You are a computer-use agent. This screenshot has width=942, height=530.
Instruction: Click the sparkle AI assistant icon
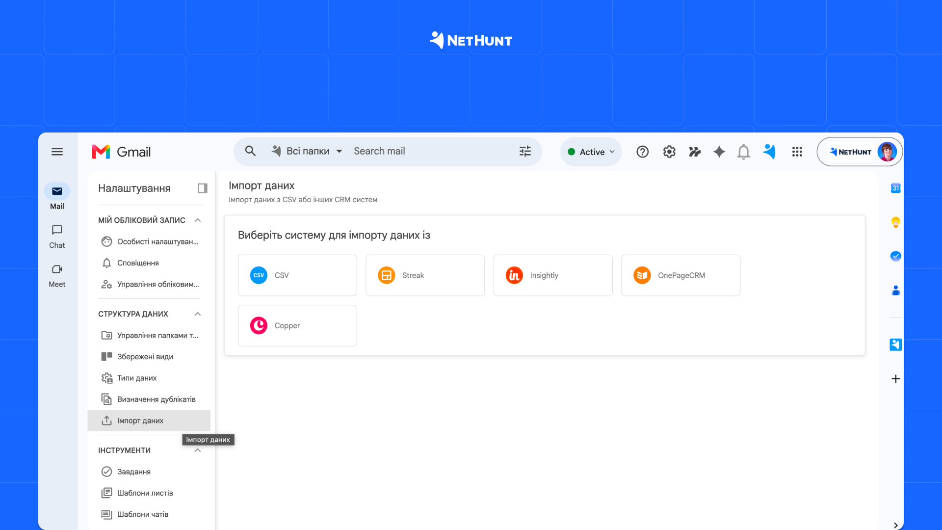[719, 152]
